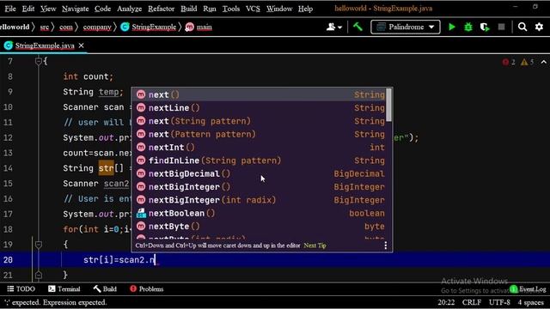Click line number 14 in gutter

pos(8,168)
